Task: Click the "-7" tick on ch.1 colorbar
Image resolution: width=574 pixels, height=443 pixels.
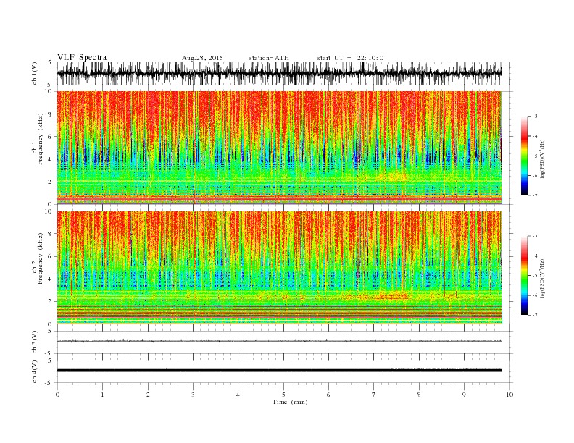Action: [535, 195]
